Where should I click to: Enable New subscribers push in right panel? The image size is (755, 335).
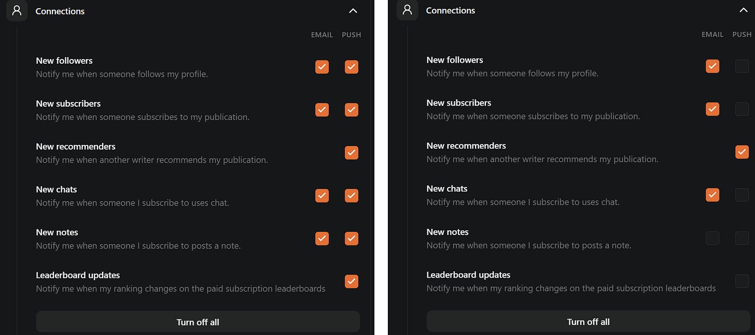(x=742, y=109)
